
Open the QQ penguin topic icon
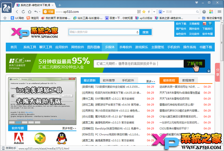click(x=61, y=138)
